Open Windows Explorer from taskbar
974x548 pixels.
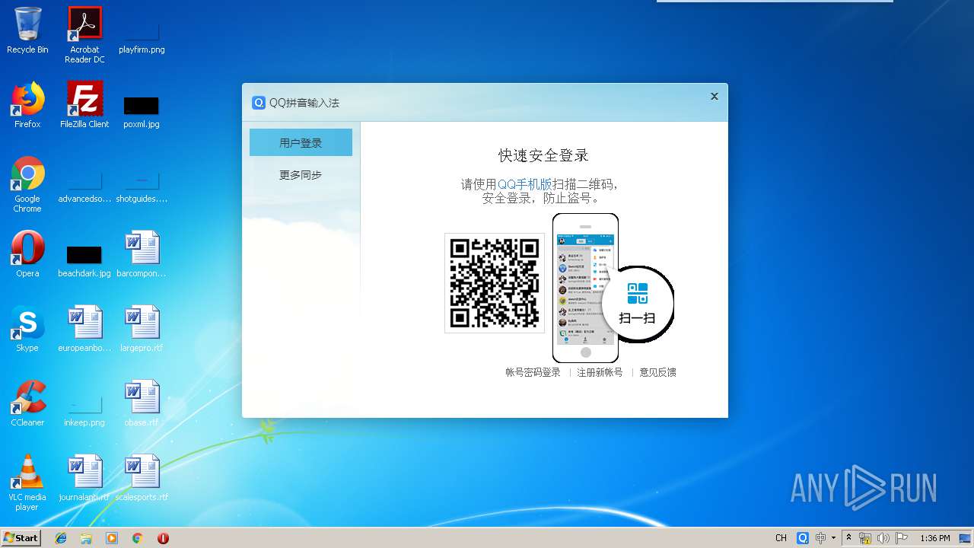coord(86,538)
